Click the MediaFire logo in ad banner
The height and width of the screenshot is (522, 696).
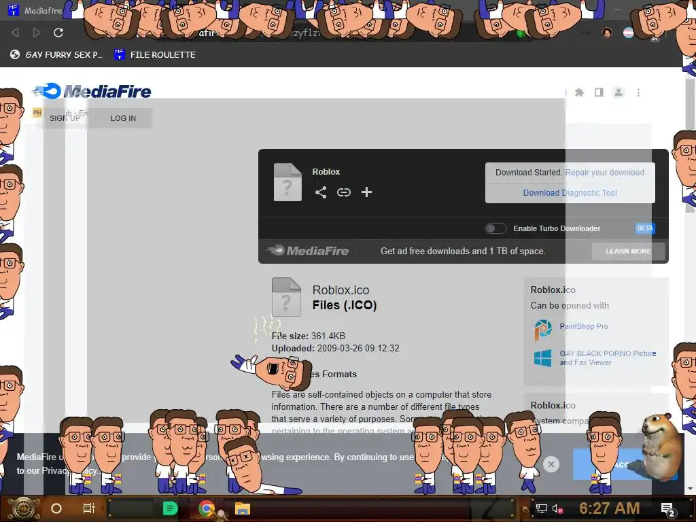point(308,251)
